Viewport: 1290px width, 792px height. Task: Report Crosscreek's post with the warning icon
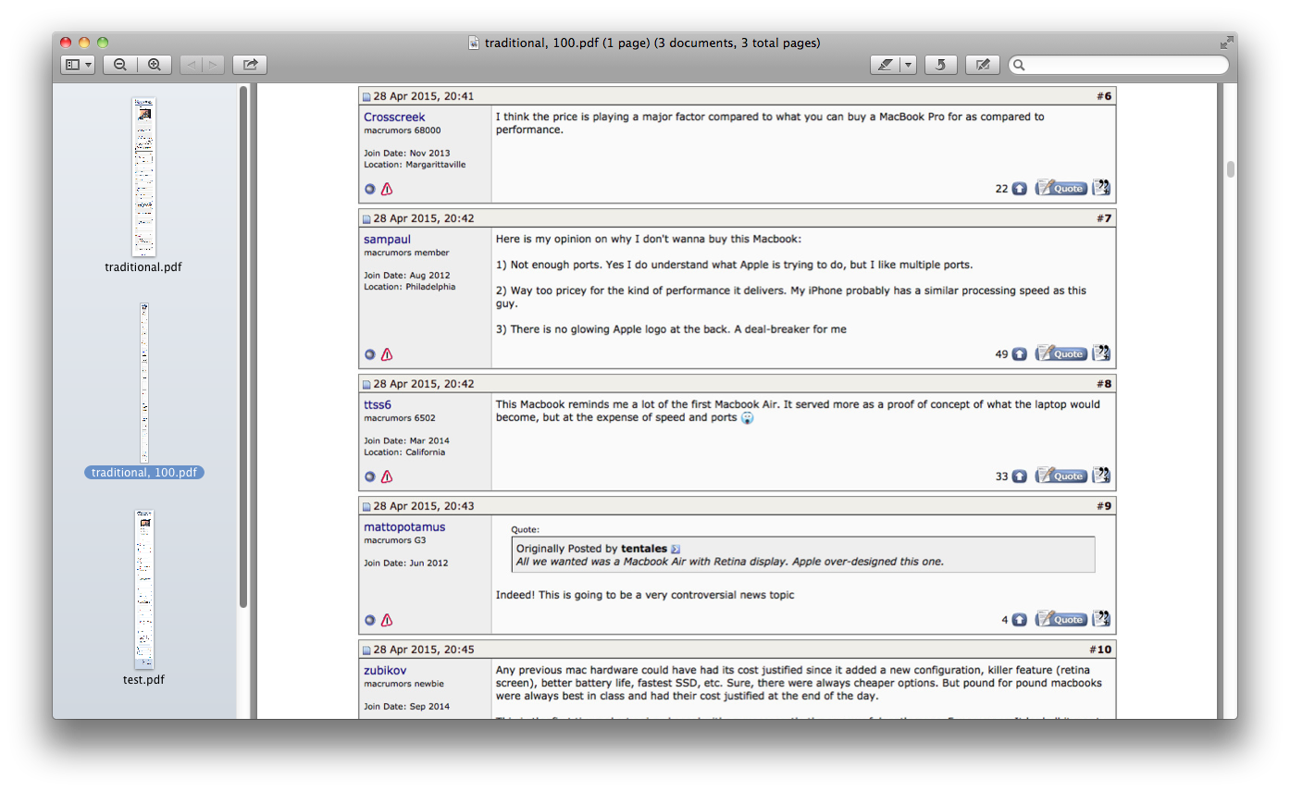pyautogui.click(x=387, y=189)
